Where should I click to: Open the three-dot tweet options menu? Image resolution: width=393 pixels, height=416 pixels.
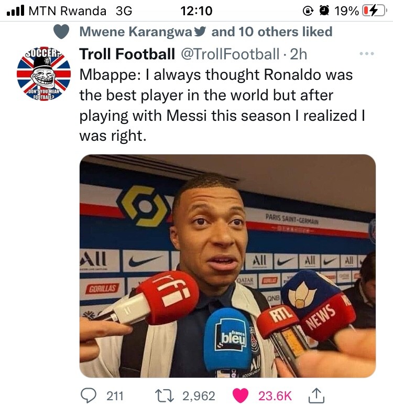[366, 54]
